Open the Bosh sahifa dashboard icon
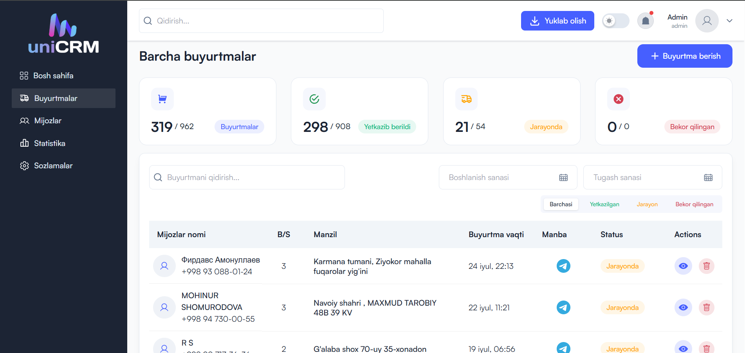Screen dimensions: 745x353 pyautogui.click(x=24, y=75)
